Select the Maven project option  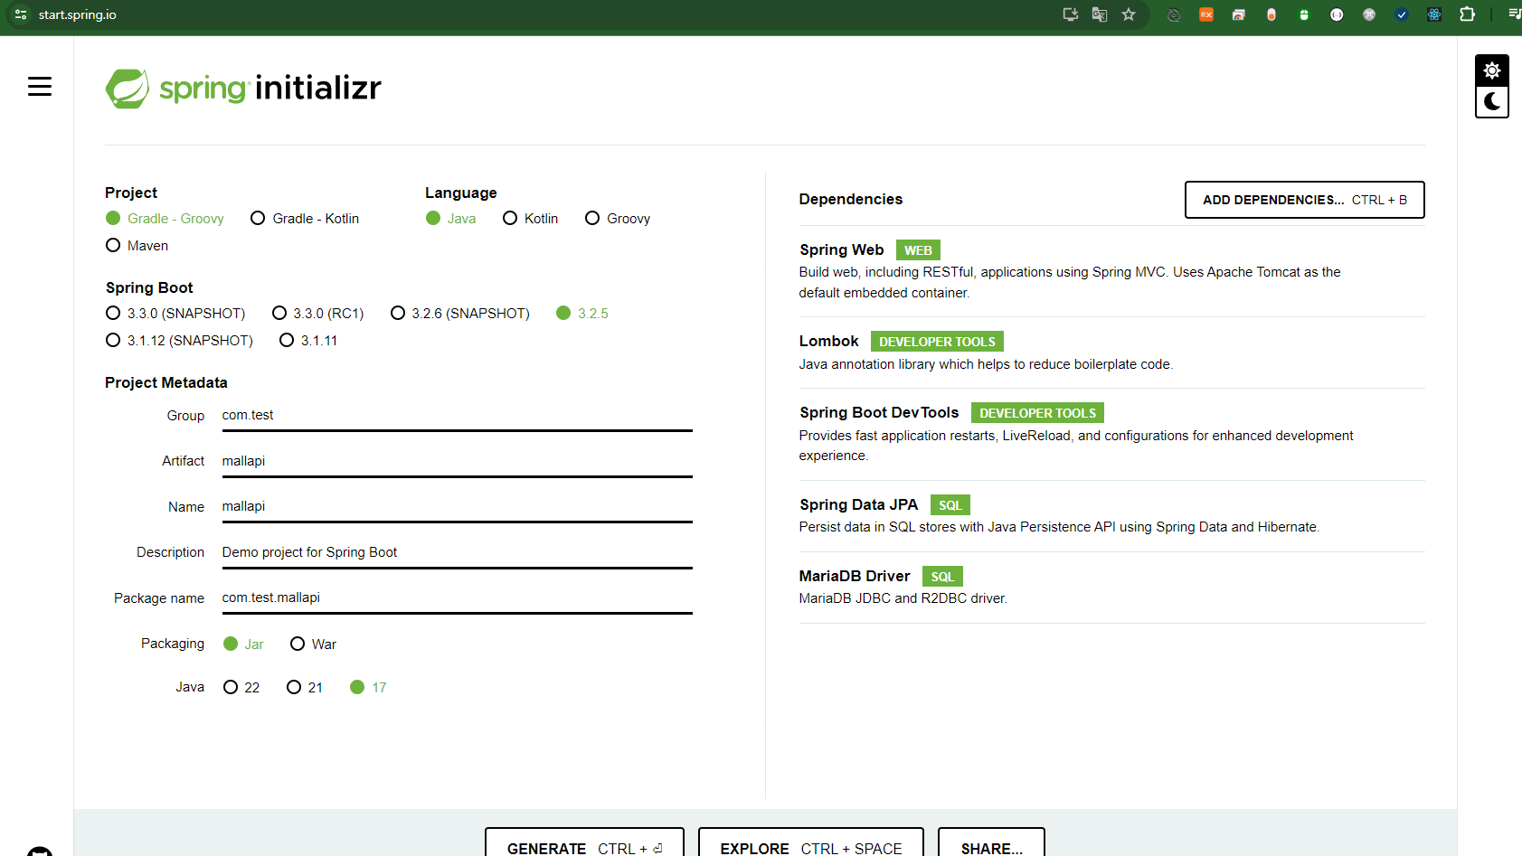pyautogui.click(x=137, y=246)
